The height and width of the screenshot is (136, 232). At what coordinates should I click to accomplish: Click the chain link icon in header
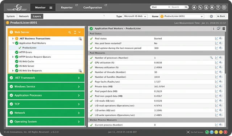click(200, 7)
